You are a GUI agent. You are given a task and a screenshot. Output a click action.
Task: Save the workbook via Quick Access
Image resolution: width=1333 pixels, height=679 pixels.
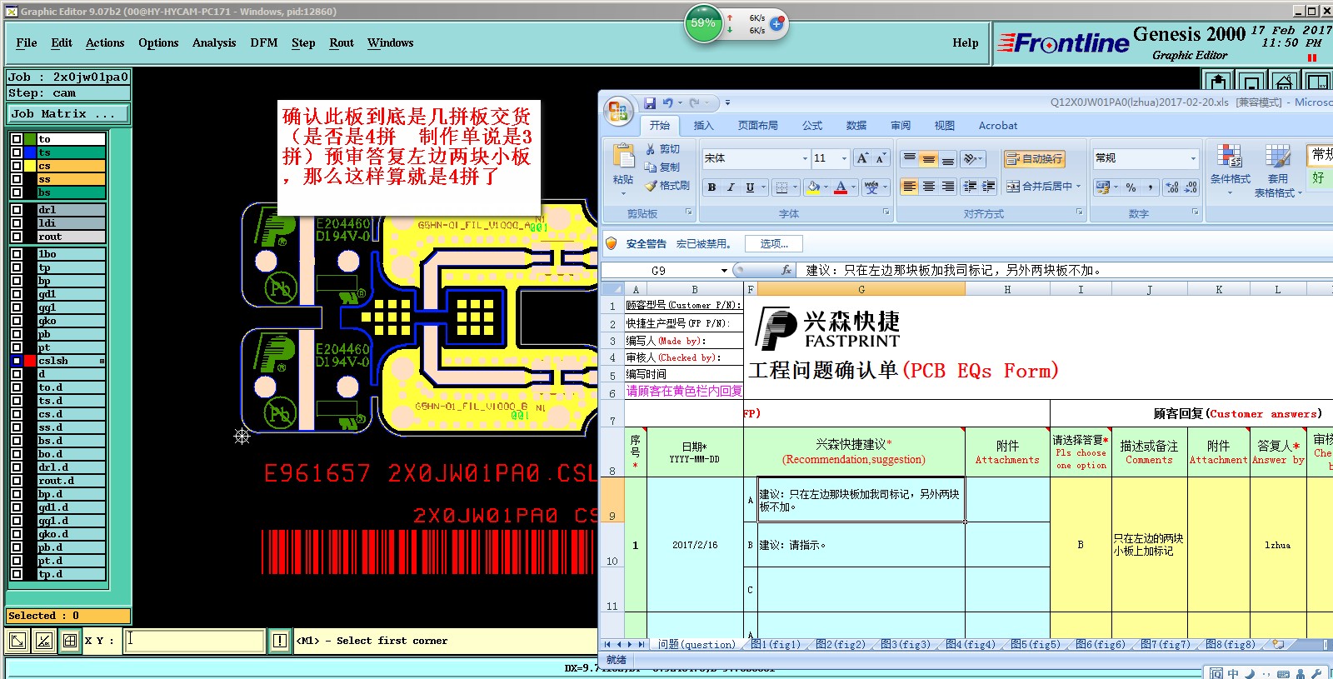tap(650, 102)
